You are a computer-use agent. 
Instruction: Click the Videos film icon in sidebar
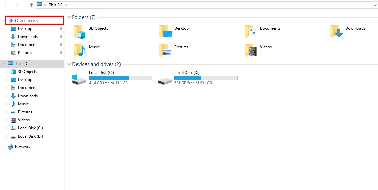tap(13, 120)
